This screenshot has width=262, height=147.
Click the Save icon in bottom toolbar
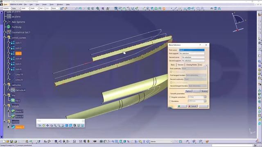pyautogui.click(x=11, y=142)
